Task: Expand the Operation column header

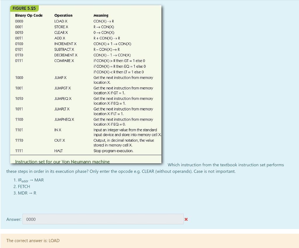Action: (x=63, y=15)
